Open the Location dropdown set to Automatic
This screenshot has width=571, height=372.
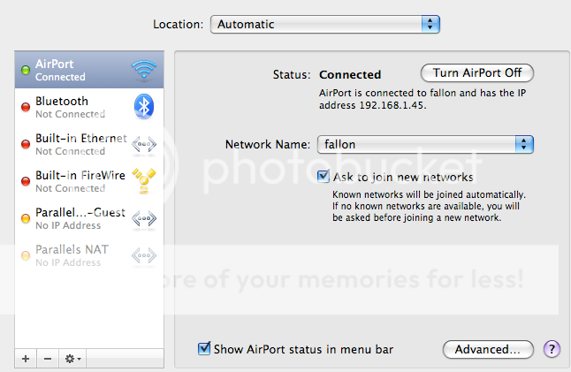pos(324,25)
